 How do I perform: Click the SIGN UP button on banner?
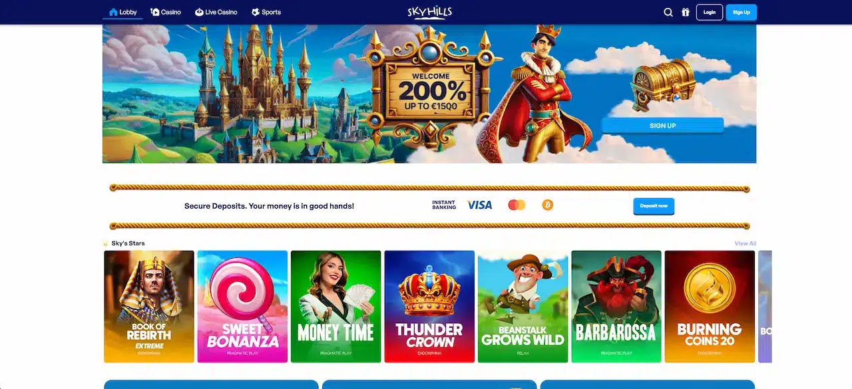[x=662, y=126]
